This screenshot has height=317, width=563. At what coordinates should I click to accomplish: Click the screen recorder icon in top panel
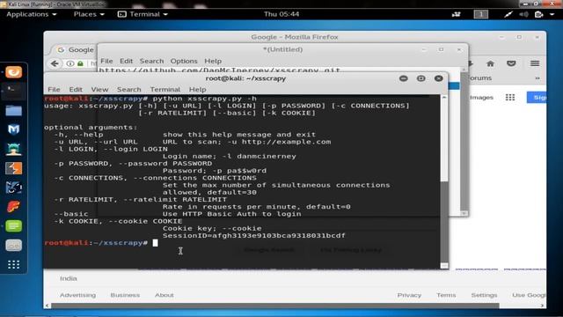[456, 14]
